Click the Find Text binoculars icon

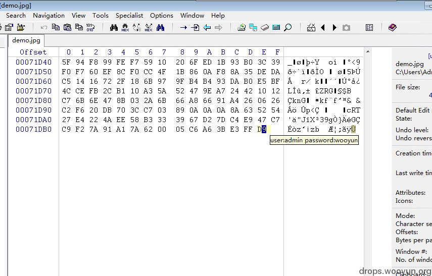[x=114, y=28]
